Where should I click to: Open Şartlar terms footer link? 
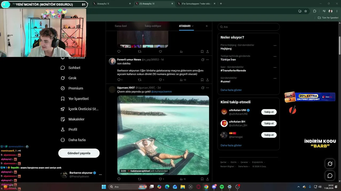click(x=223, y=162)
